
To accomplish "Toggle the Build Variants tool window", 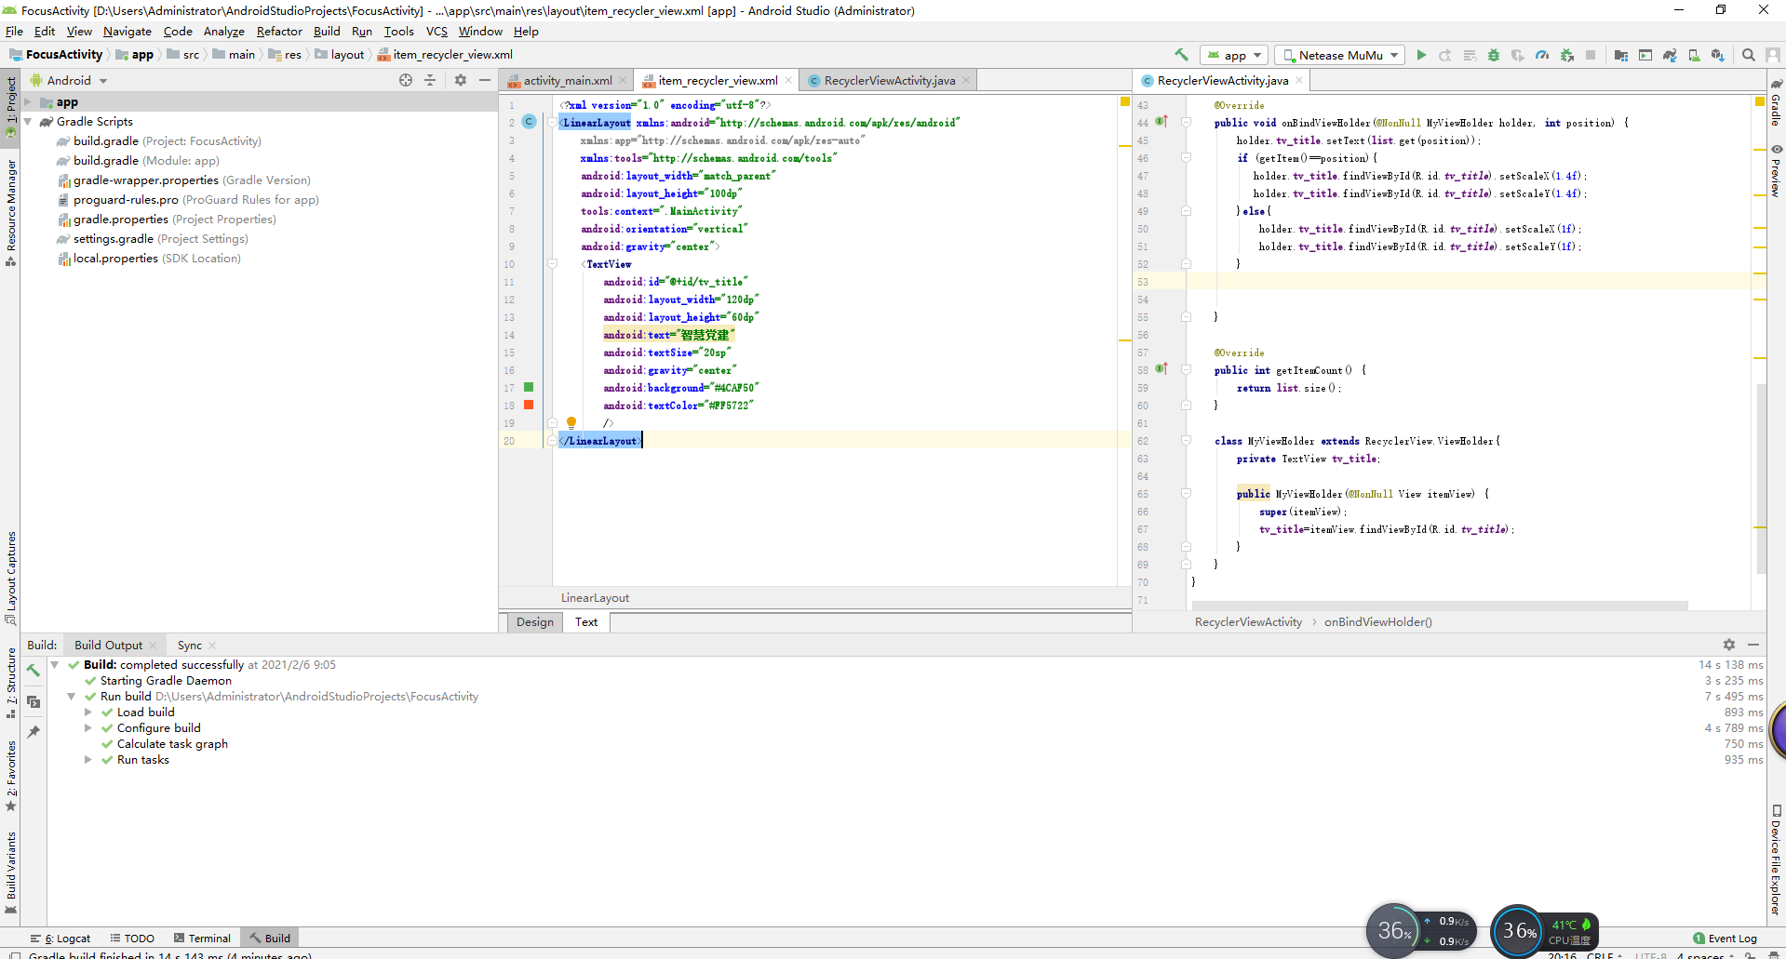I will pyautogui.click(x=10, y=872).
